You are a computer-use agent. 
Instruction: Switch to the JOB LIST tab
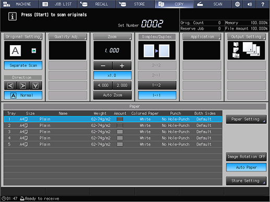[58, 4]
